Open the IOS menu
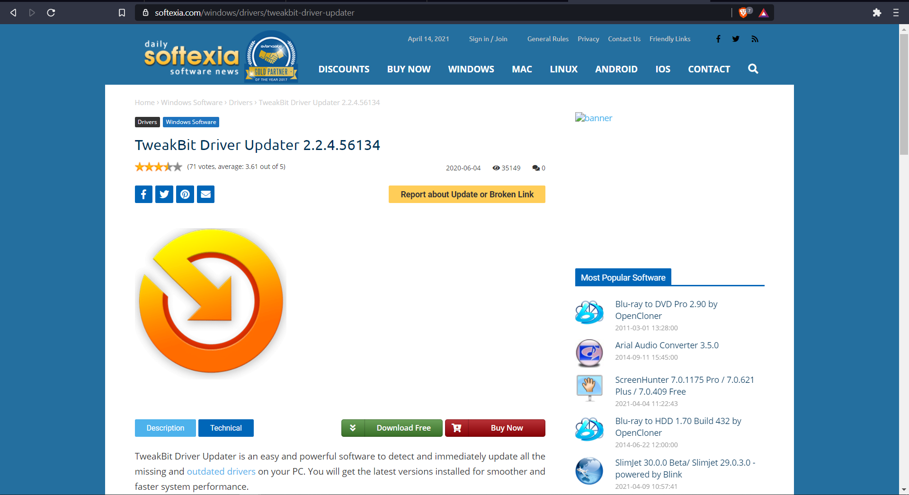The image size is (909, 495). click(x=663, y=69)
